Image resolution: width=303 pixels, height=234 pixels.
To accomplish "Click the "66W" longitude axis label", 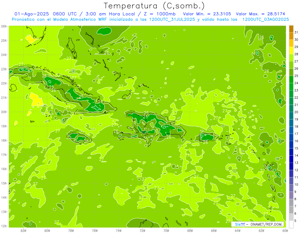I will tap(214, 231).
